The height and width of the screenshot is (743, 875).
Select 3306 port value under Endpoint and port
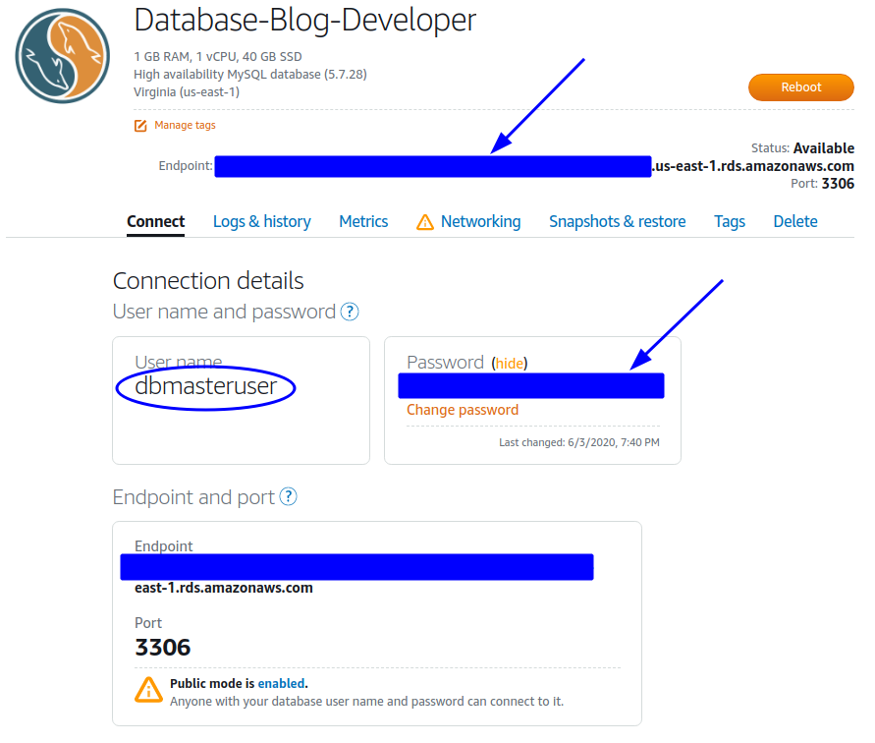pyautogui.click(x=162, y=648)
